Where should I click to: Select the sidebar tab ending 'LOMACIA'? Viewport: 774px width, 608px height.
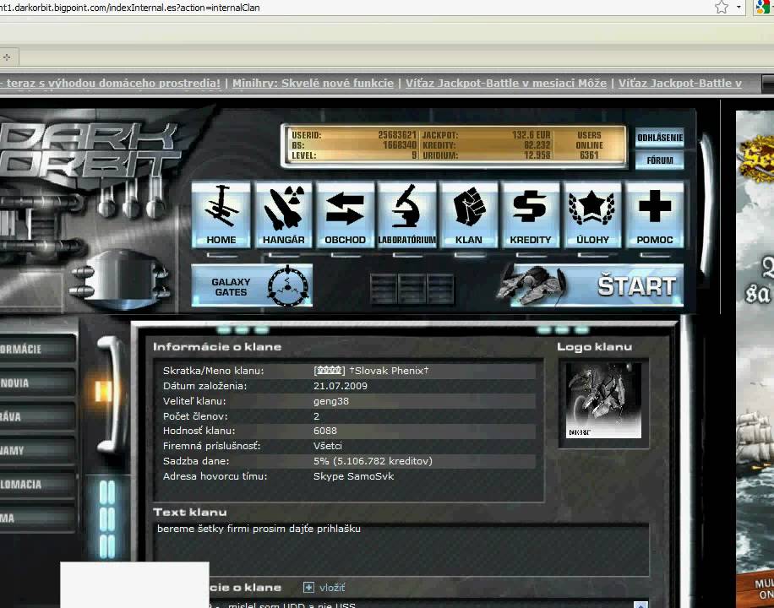tap(37, 484)
